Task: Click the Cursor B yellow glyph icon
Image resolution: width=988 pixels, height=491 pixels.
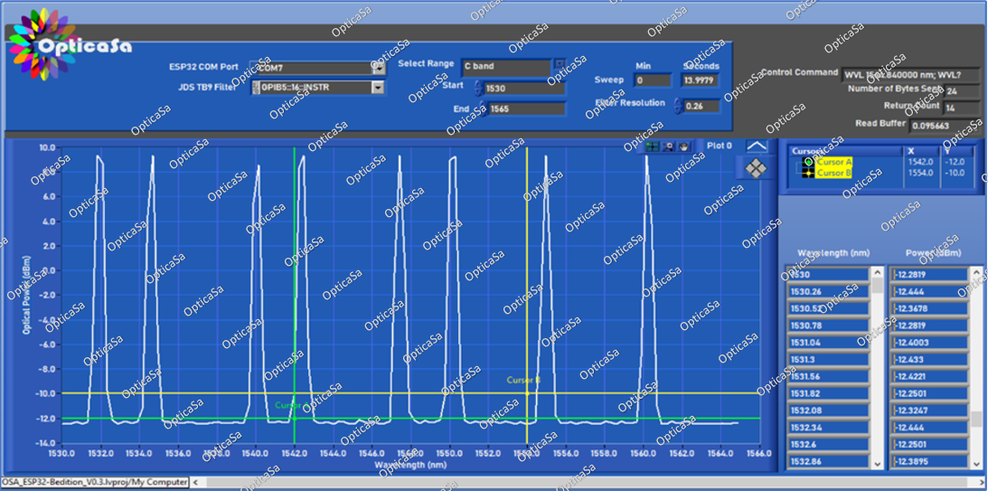Action: [x=808, y=172]
